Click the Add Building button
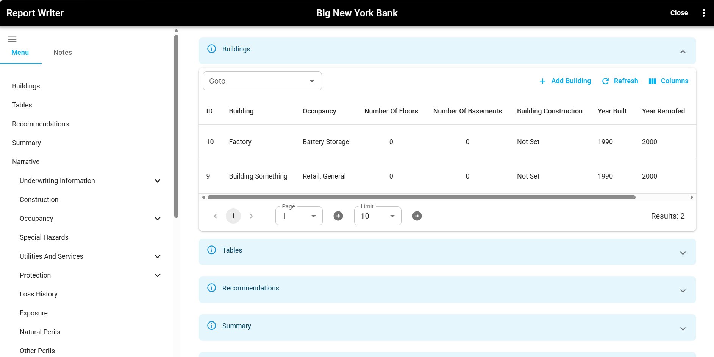 (x=565, y=81)
